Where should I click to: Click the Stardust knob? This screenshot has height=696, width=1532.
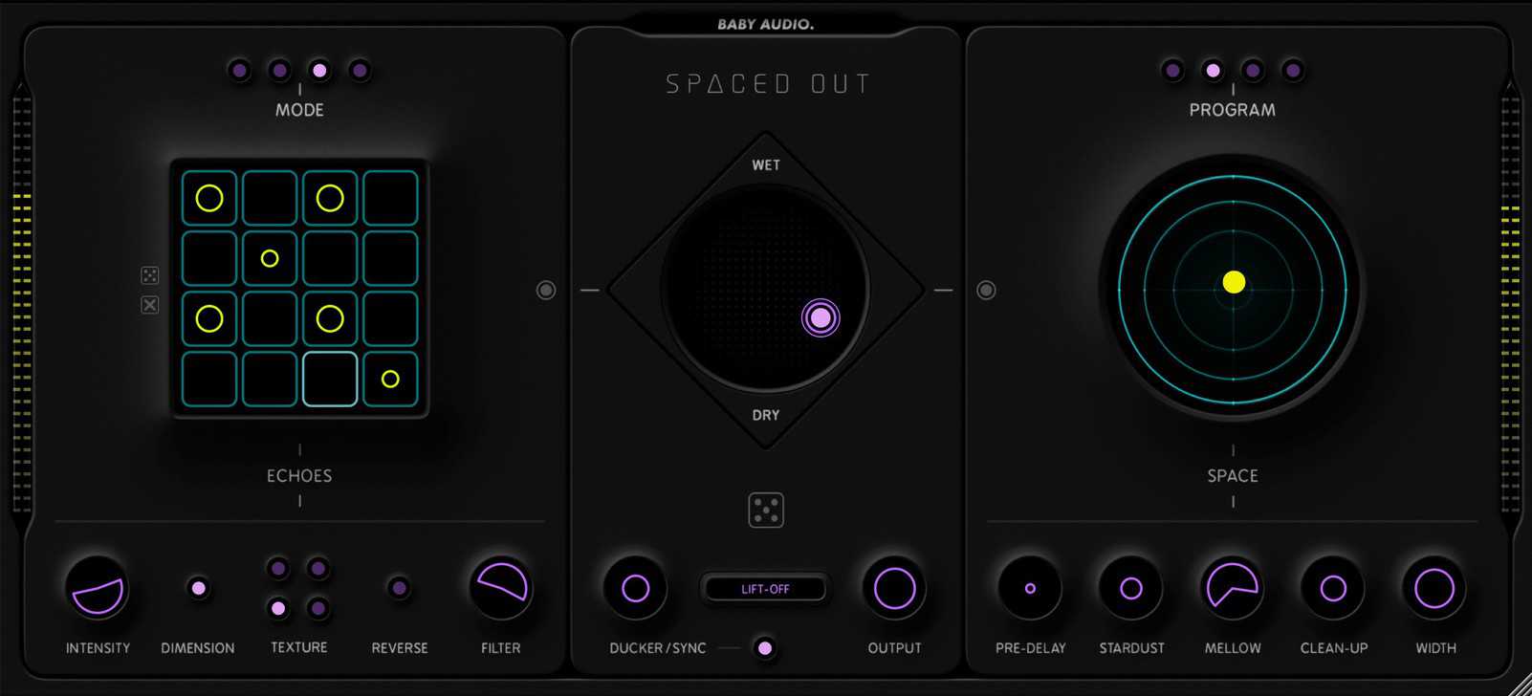click(x=1131, y=588)
